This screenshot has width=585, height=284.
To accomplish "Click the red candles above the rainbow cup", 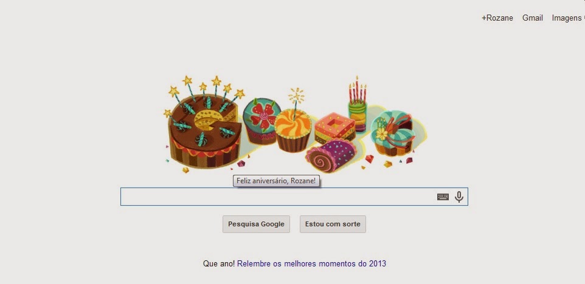I will point(357,90).
